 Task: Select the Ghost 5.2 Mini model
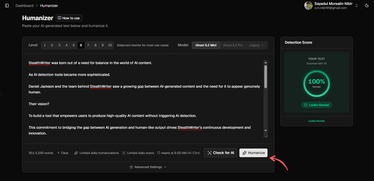point(206,45)
